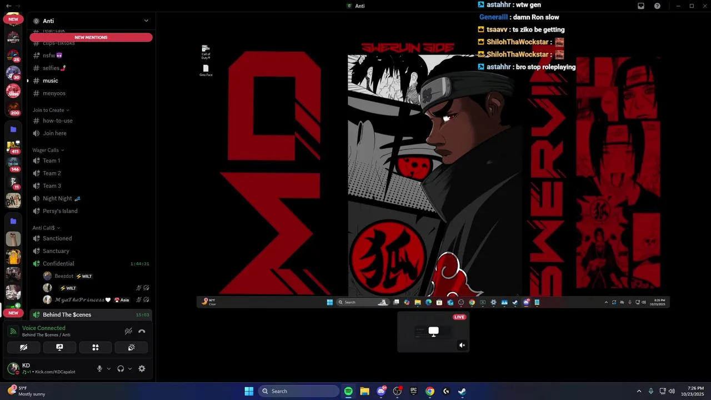
Task: Click the voice connection signal icon
Action: coord(13,331)
